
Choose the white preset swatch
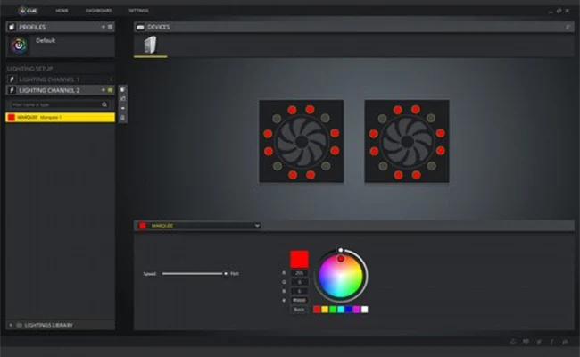pos(365,310)
